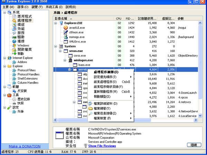Click the CPU 使用量 status bar entry

[40, 152]
